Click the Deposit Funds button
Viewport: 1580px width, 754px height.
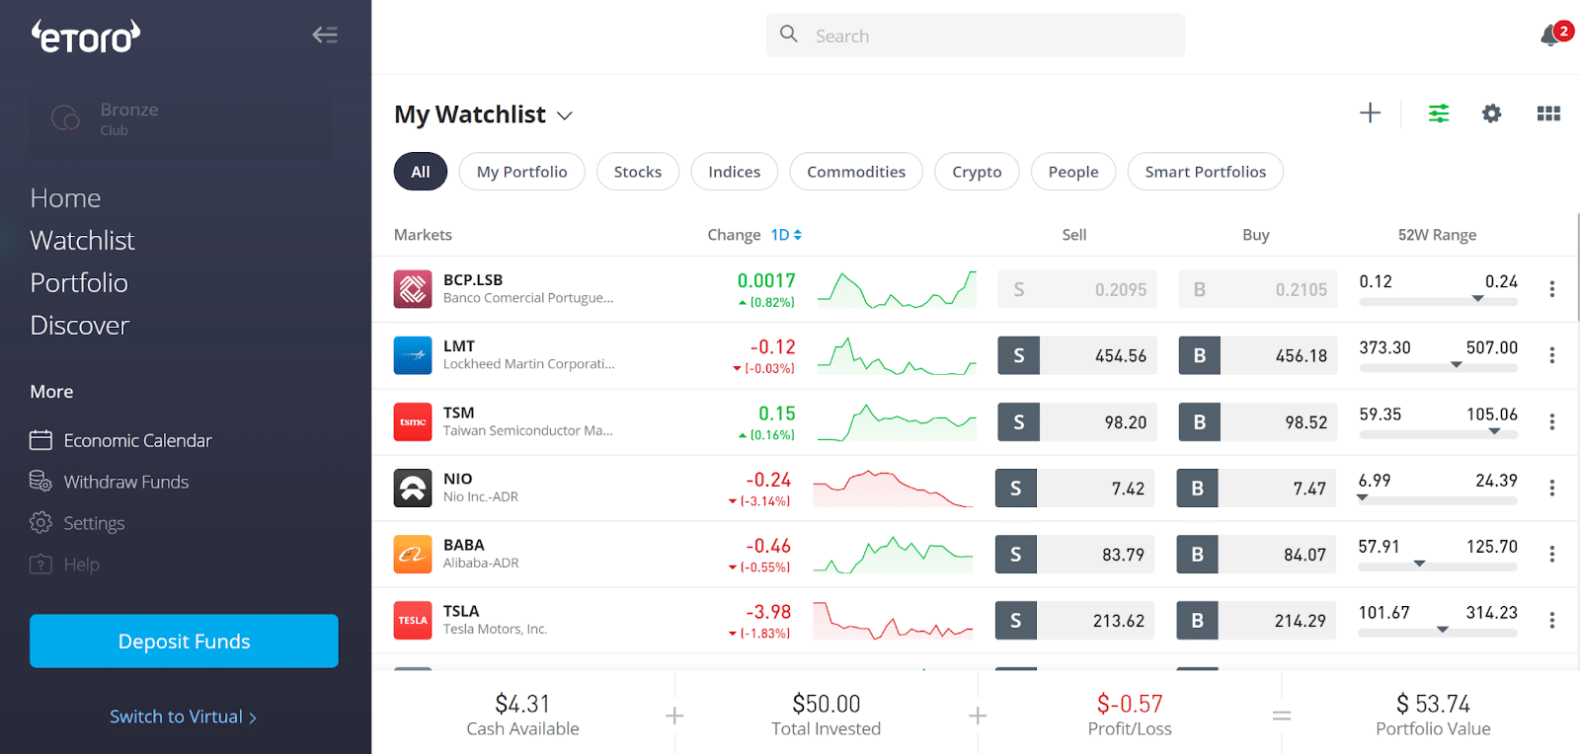[x=184, y=641]
